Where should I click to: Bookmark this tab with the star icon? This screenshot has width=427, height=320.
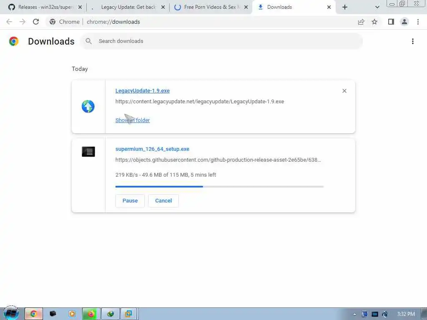tap(374, 22)
